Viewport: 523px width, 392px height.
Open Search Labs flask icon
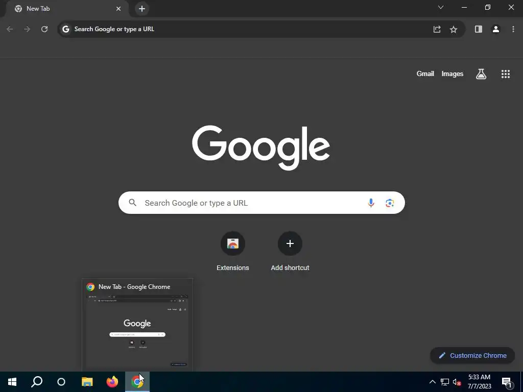[481, 74]
